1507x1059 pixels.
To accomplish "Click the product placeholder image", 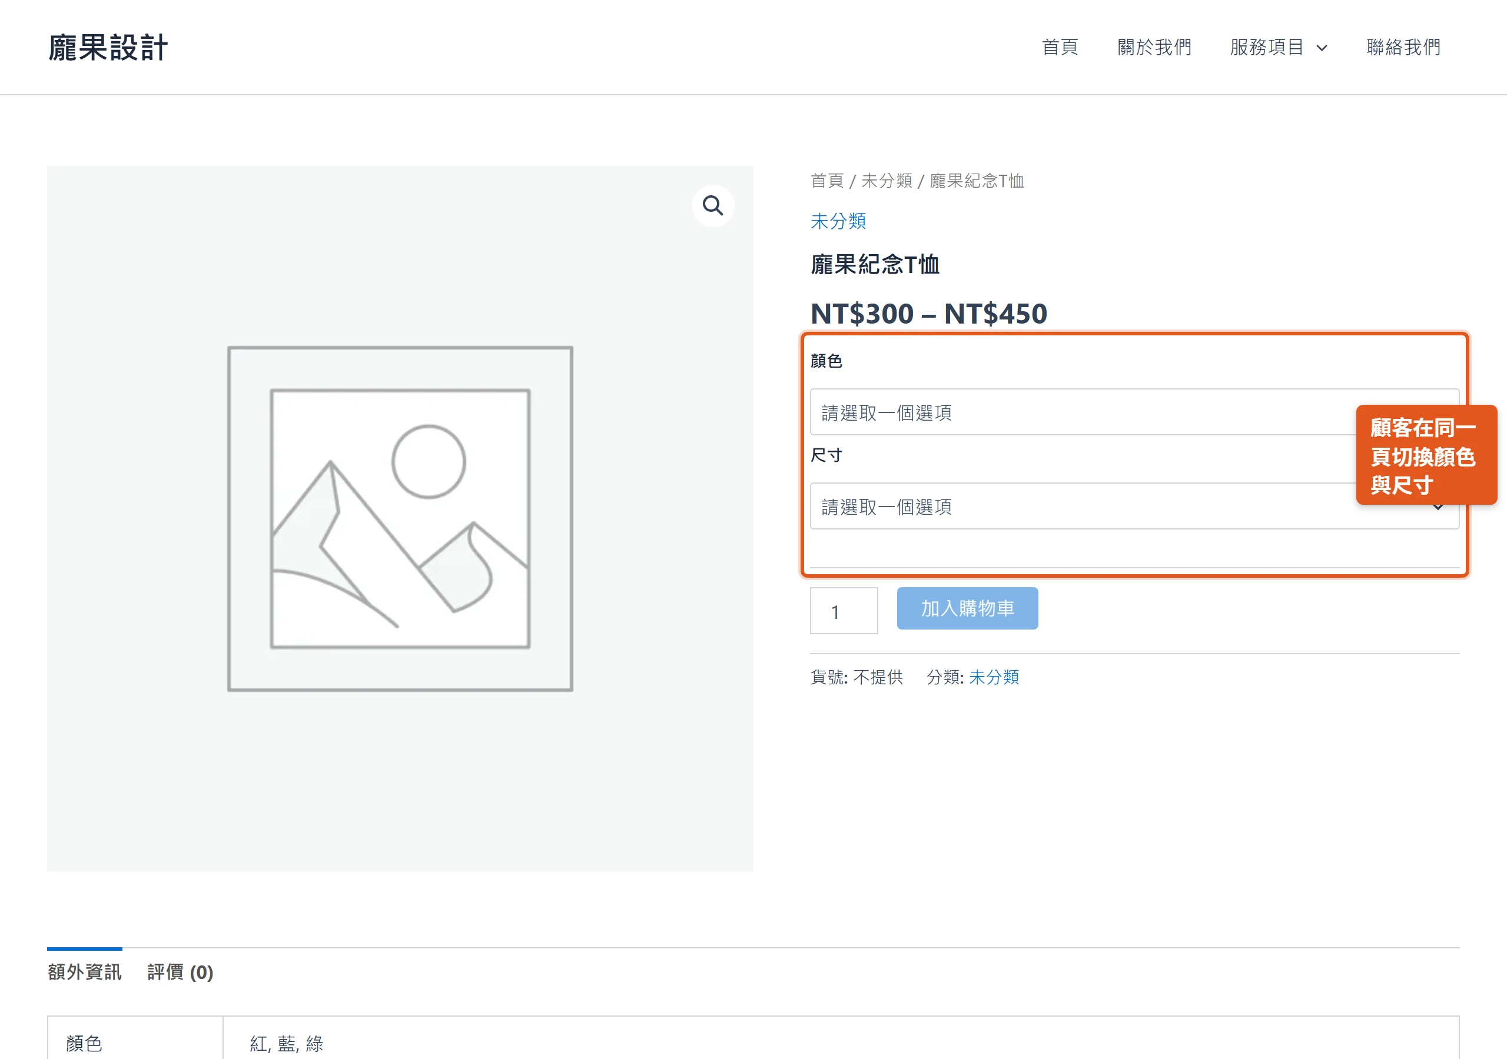I will click(x=400, y=518).
